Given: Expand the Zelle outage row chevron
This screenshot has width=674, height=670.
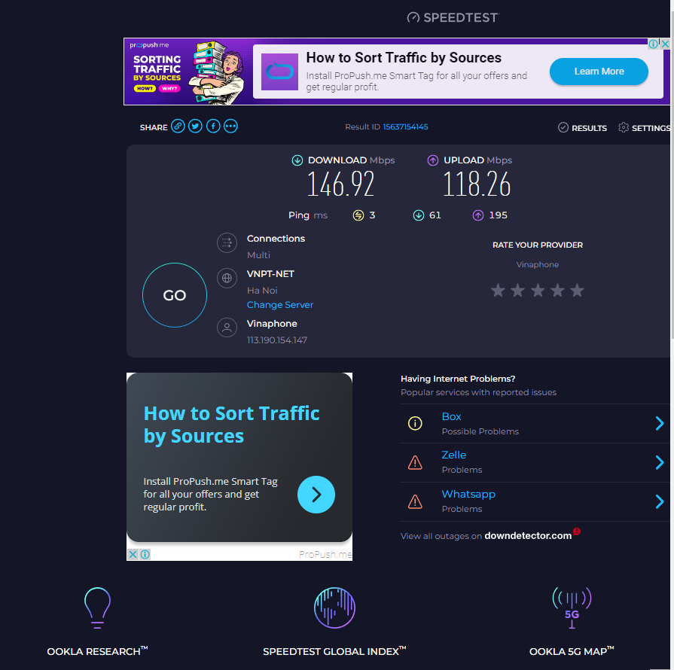Looking at the screenshot, I should 660,462.
